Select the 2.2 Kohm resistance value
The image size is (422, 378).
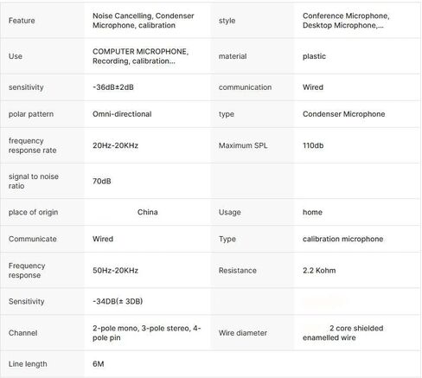point(319,271)
